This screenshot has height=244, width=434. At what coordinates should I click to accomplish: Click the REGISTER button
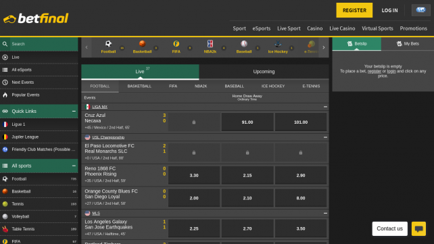click(x=354, y=10)
